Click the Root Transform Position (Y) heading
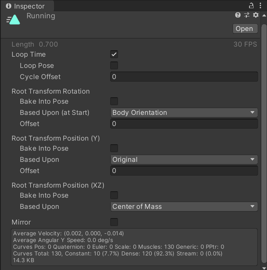The image size is (267, 270). 56,138
